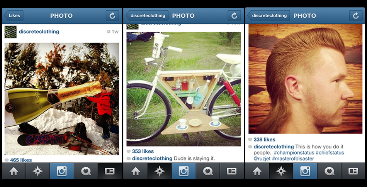Refresh the middle bicycle photo screen
Screen dimensions: 367x187
[234, 16]
